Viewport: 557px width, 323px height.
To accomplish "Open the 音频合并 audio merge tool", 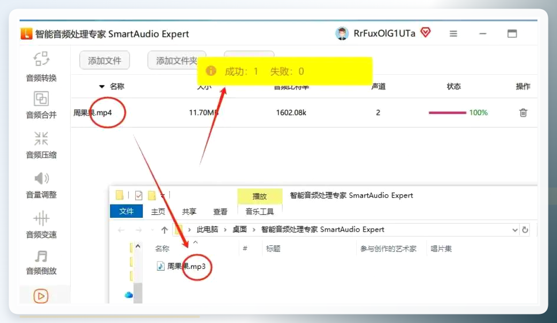I will pyautogui.click(x=41, y=105).
